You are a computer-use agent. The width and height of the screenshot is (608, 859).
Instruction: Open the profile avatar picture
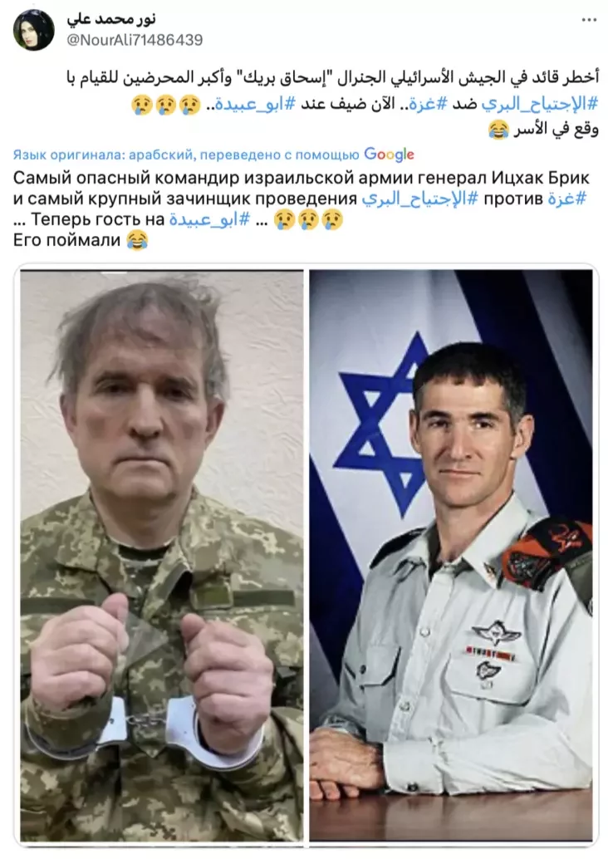click(x=34, y=31)
